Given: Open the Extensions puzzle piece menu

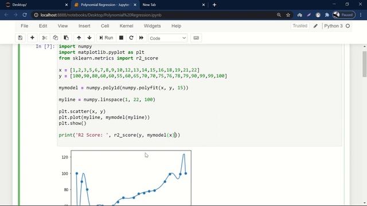Looking at the screenshot, I should tap(327, 15).
